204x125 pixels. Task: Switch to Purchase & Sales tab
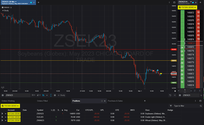pos(115,101)
